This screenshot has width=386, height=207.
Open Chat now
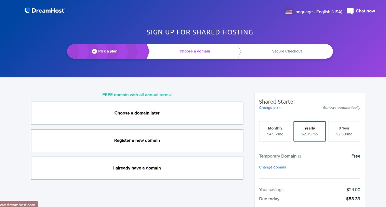click(361, 11)
